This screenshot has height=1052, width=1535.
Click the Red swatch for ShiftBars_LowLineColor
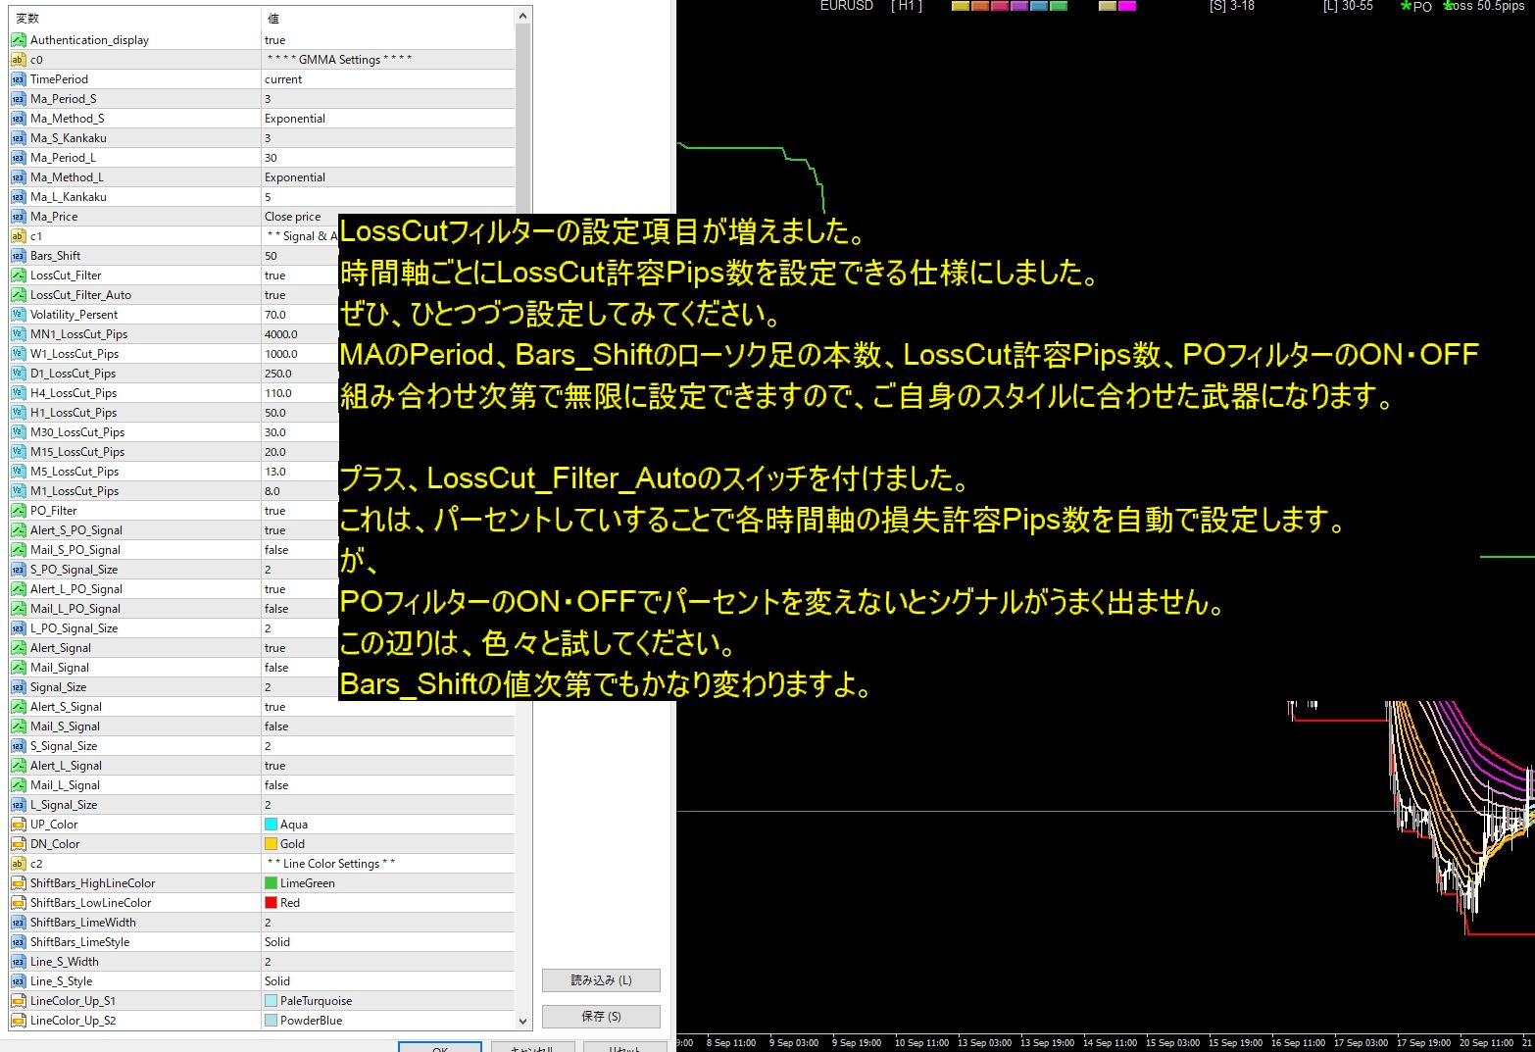(271, 903)
